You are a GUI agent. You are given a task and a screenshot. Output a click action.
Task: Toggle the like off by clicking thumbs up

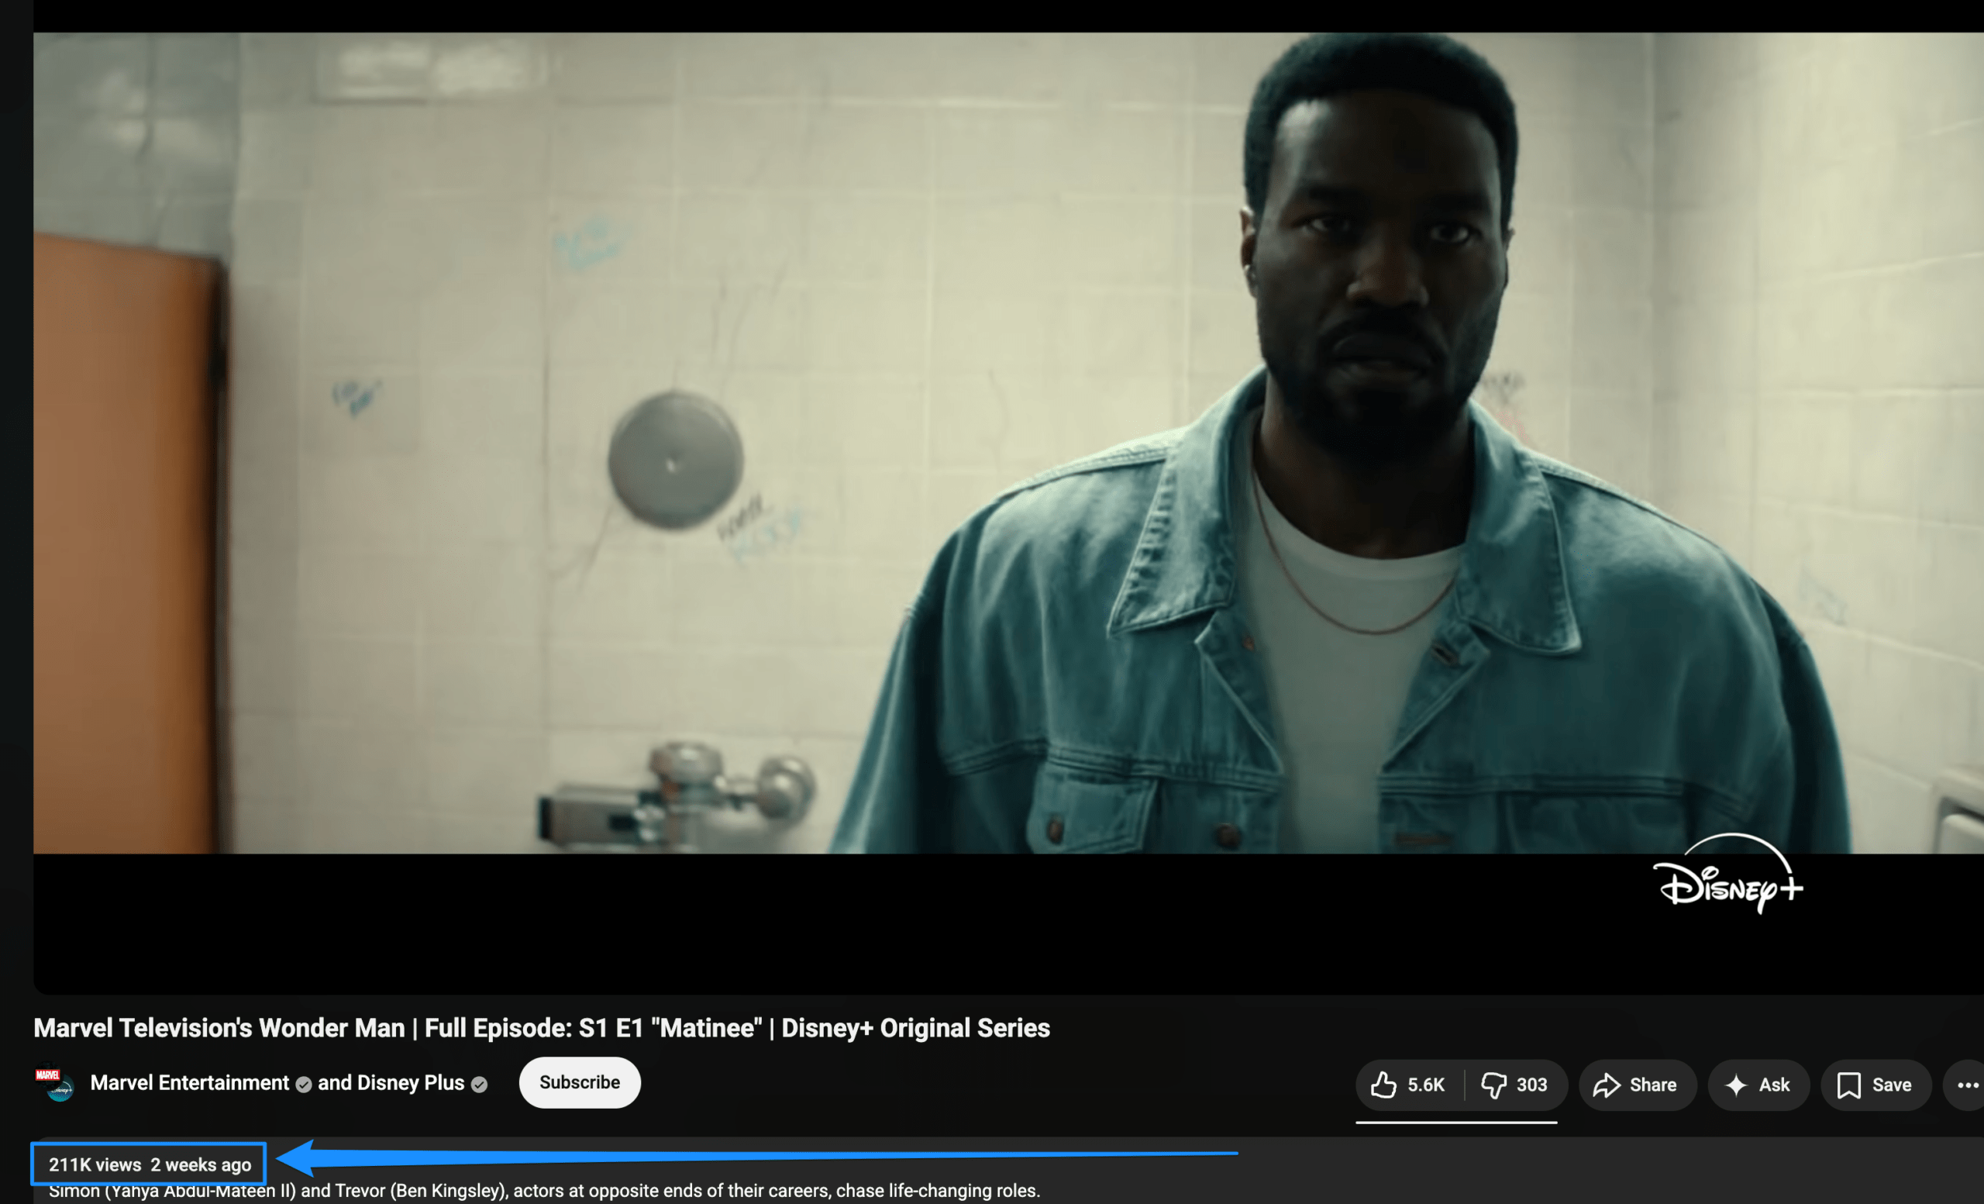pyautogui.click(x=1385, y=1085)
